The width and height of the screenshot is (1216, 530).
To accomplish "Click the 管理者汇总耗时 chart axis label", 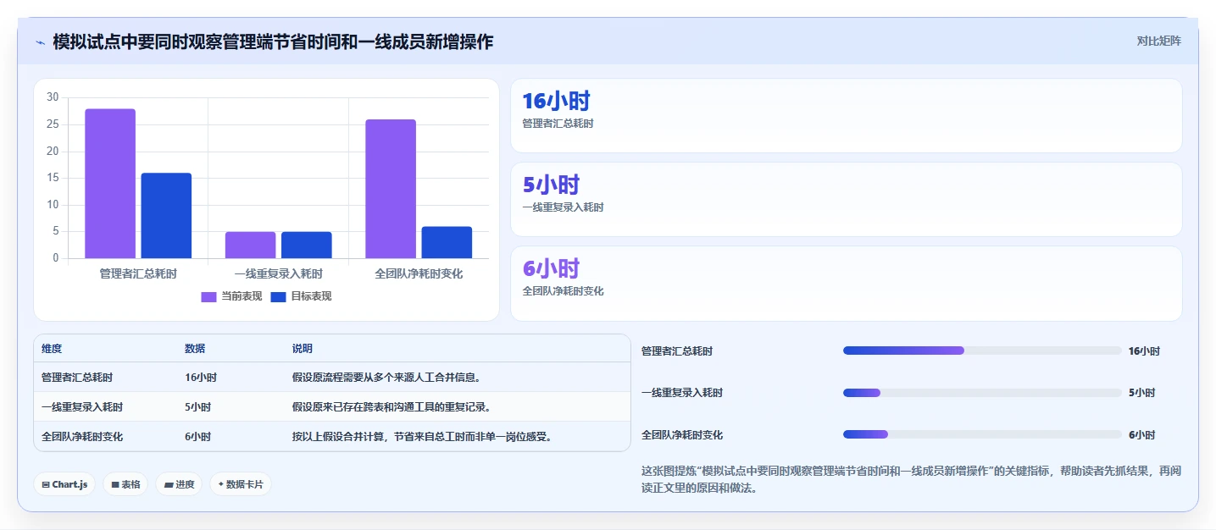I will coord(138,274).
